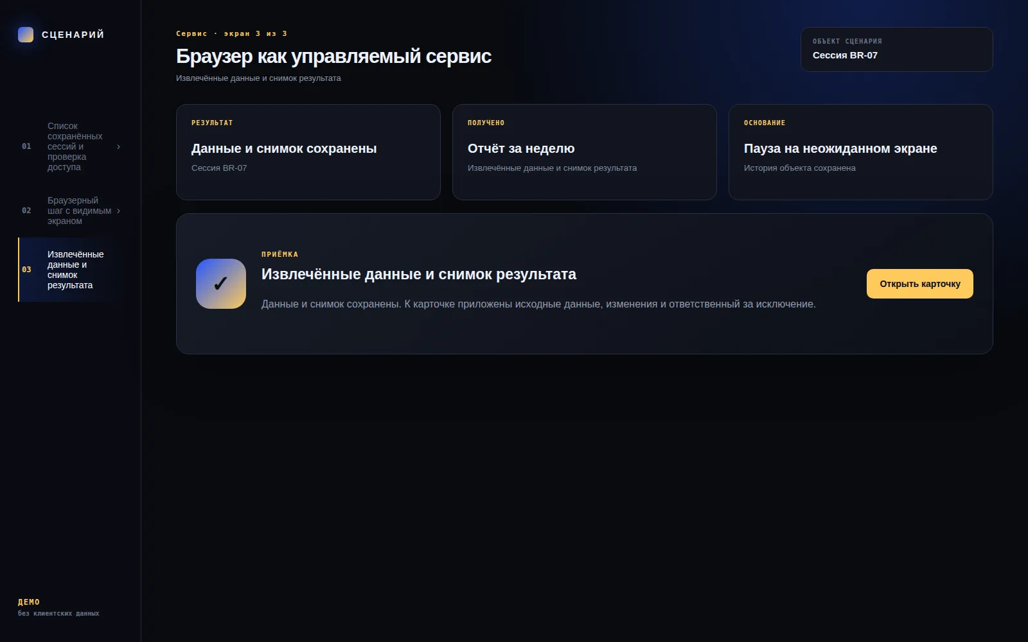This screenshot has width=1028, height=642.
Task: Click the text без клиентских данных
Action: click(58, 614)
